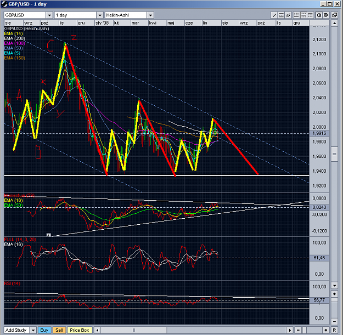Toggle the second round dark toolbar icon
Viewport: 343px width, 335px height.
tap(326, 15)
